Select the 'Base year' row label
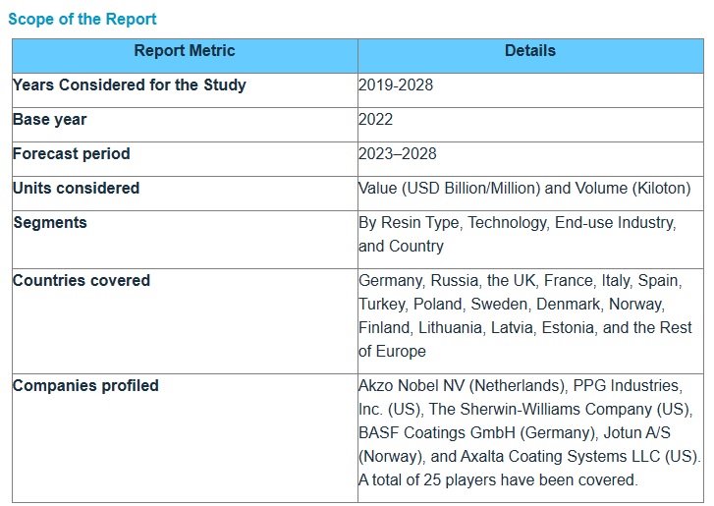714x506 pixels. [x=50, y=120]
